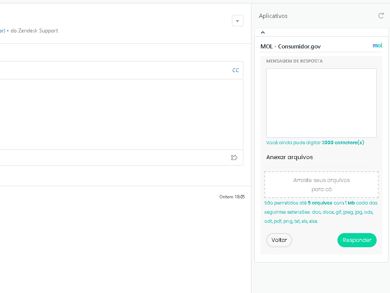
Task: Go back with the Voltar button
Action: click(279, 240)
